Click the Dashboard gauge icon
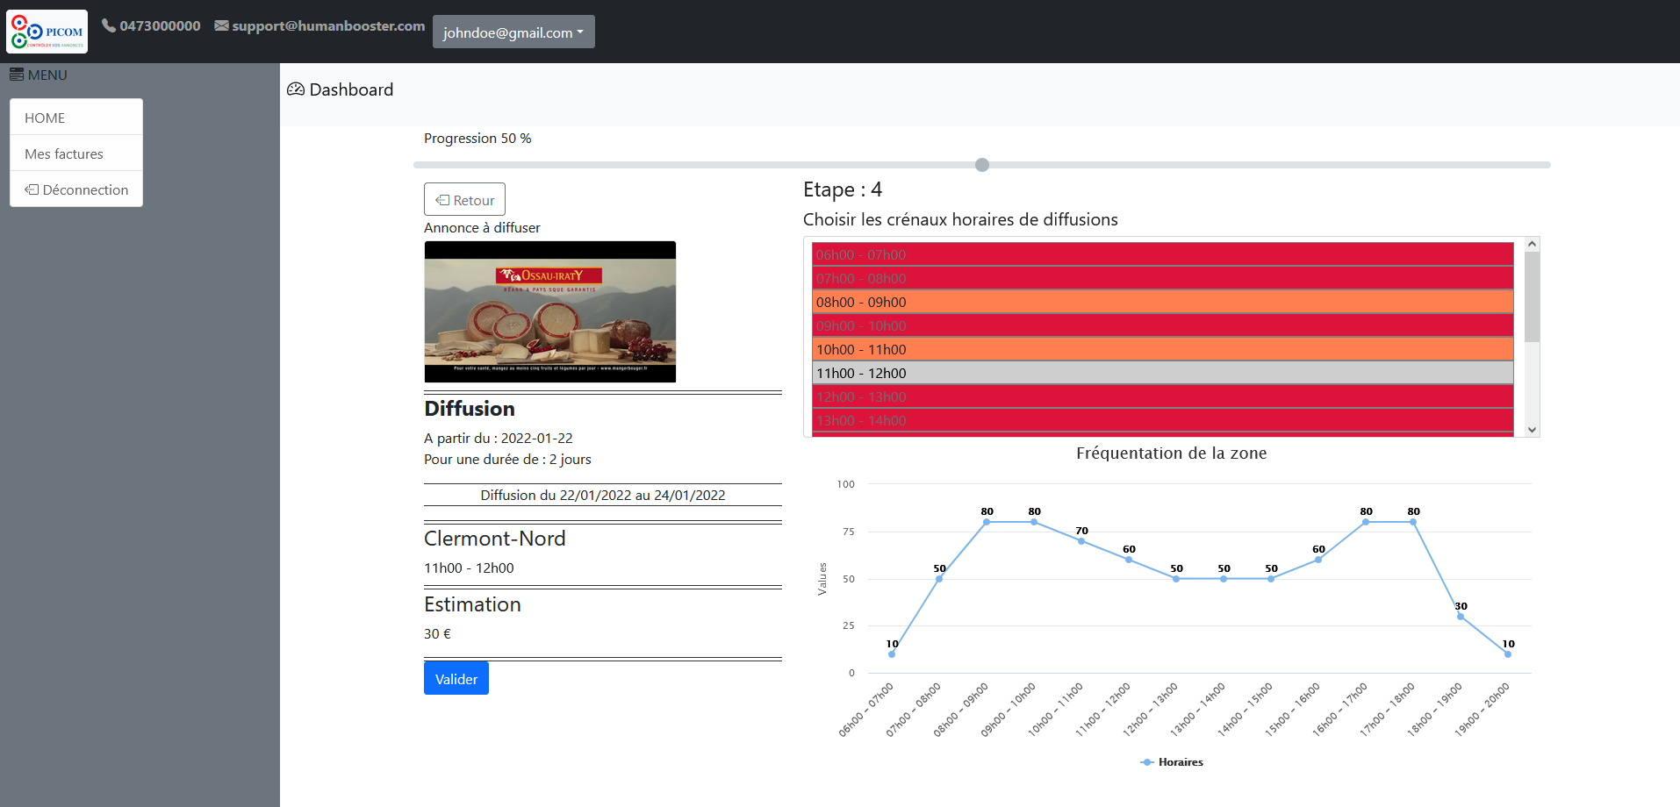The image size is (1680, 807). click(x=296, y=89)
